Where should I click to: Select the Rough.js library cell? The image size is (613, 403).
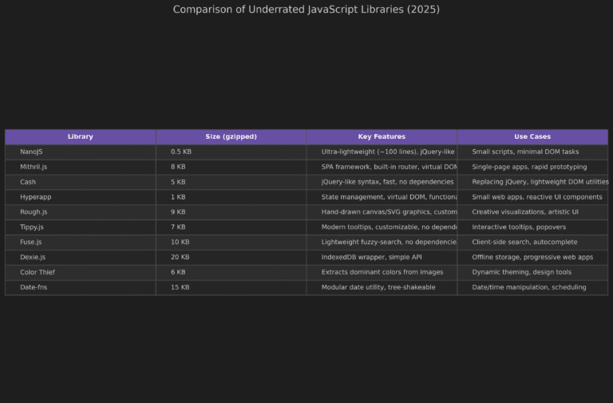pos(81,212)
